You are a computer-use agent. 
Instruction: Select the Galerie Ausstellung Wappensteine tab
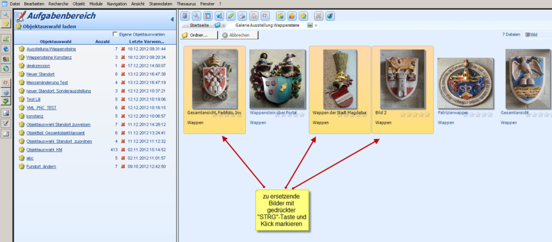(268, 25)
